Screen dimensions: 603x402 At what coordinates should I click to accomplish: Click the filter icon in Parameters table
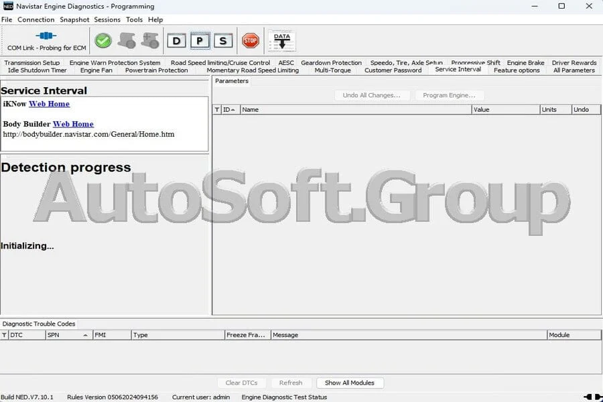[x=217, y=110]
